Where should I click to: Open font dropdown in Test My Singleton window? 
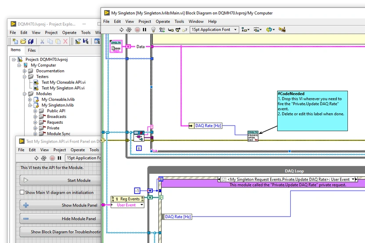point(83,158)
